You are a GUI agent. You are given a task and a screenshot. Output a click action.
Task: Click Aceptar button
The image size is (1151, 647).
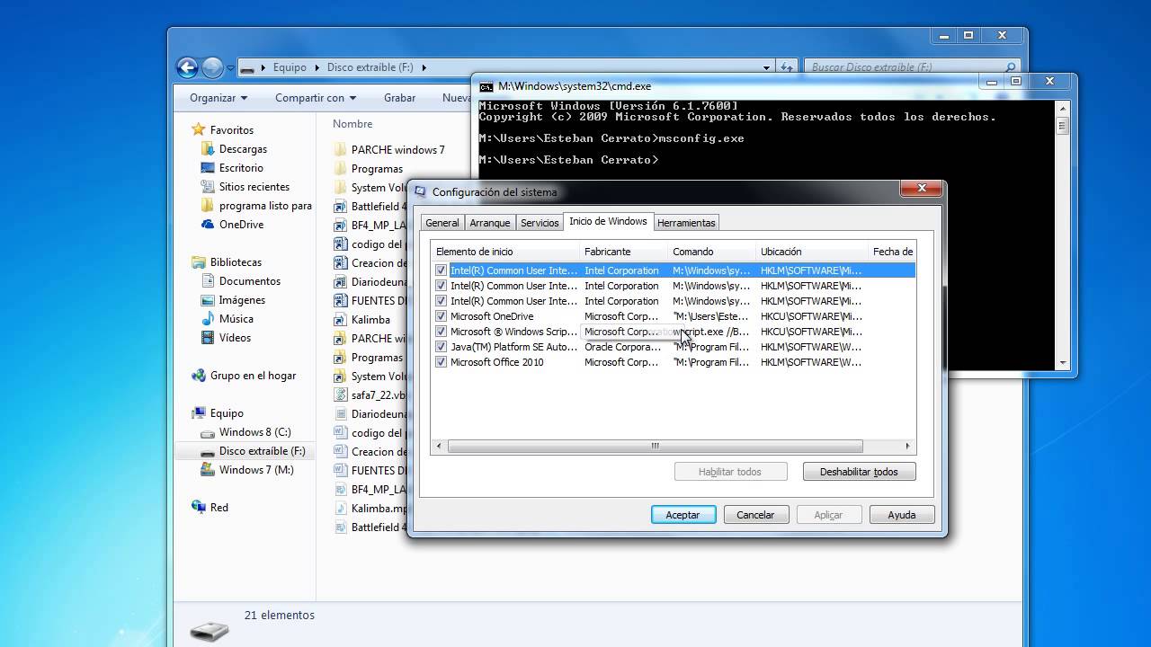(683, 515)
